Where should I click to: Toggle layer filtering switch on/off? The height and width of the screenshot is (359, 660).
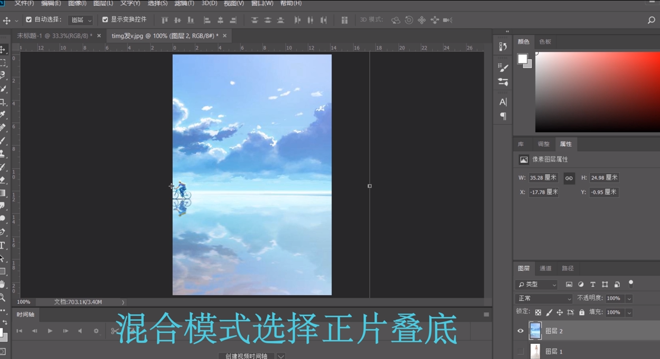[631, 284]
